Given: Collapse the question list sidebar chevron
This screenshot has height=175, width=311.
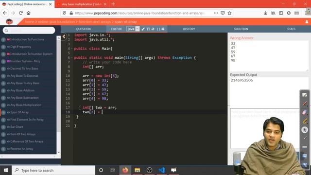Looking at the screenshot, I should point(64,36).
